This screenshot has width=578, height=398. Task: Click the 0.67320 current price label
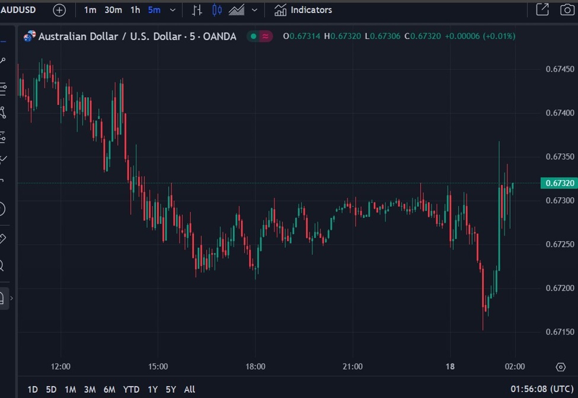pos(559,183)
